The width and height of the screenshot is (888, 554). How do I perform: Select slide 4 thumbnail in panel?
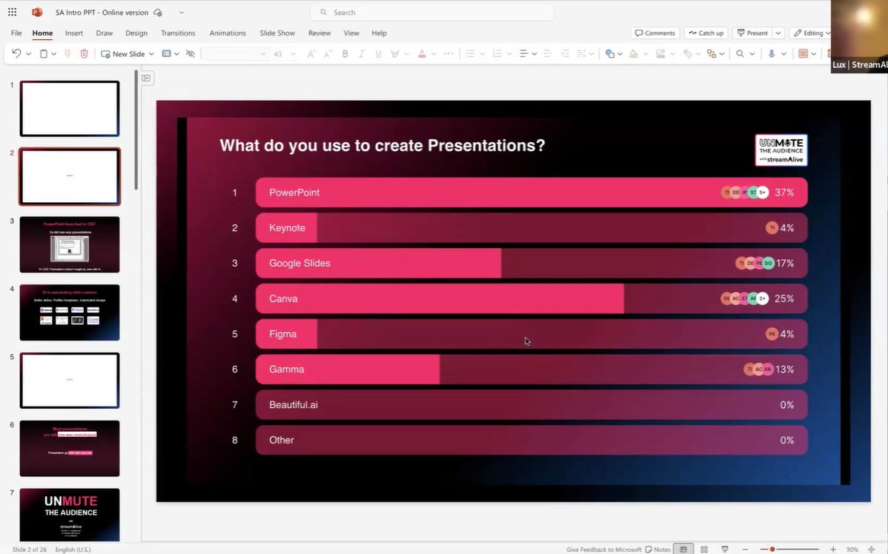(x=70, y=313)
